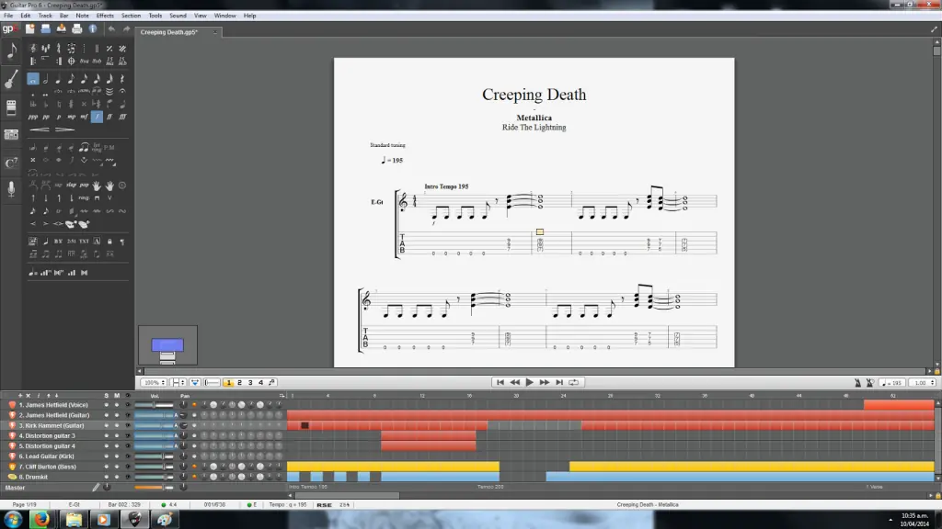Viewport: 942px width, 529px height.
Task: Open the File menu
Action: (8, 16)
